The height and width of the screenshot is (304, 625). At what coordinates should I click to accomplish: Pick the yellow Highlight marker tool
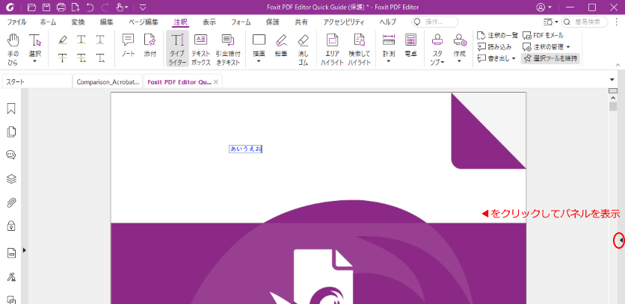click(63, 40)
